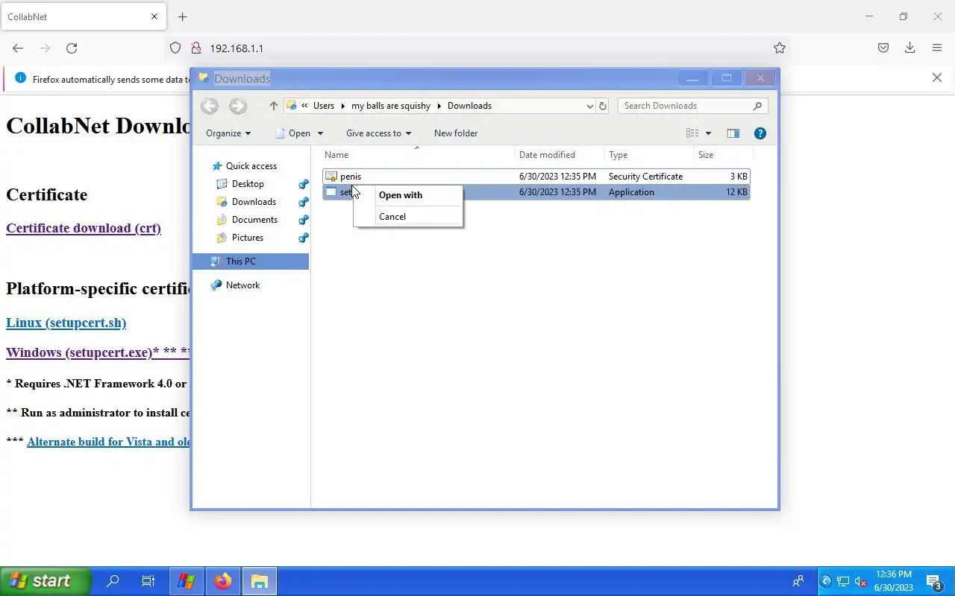This screenshot has width=955, height=596.
Task: Open the address bar history dropdown
Action: point(589,106)
